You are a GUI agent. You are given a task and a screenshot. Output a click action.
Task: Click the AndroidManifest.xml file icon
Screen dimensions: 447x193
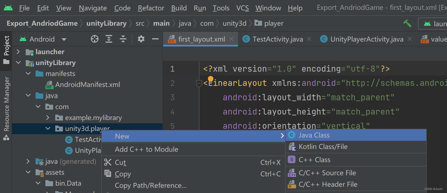click(x=50, y=85)
